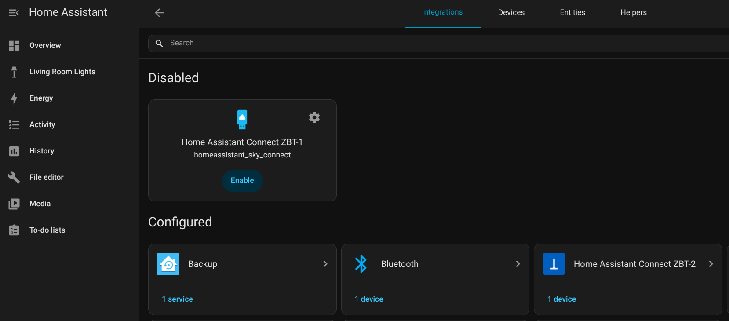Switch to the Devices tab
The width and height of the screenshot is (729, 321).
tap(511, 12)
